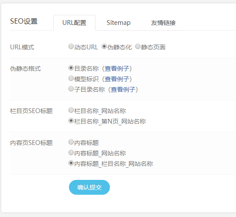Switch to the 友情链接 tab
Viewport: 236px width, 217px height.
point(163,23)
